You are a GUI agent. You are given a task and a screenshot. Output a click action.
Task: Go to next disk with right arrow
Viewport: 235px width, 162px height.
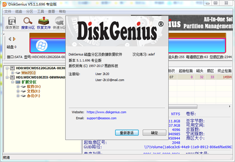pyautogui.click(x=14, y=39)
